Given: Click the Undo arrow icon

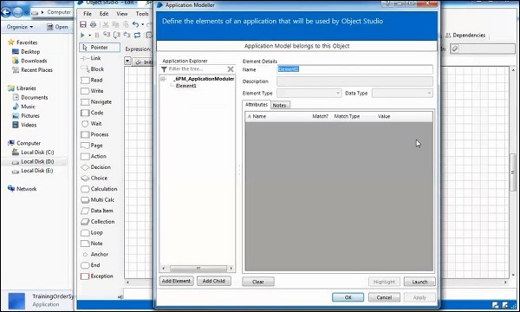Looking at the screenshot, I should (135, 24).
